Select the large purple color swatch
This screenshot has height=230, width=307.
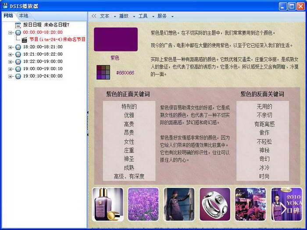(x=116, y=39)
